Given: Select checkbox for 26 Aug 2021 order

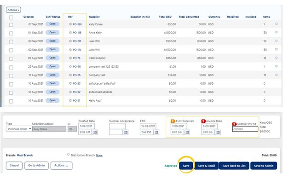Looking at the screenshot, I should [11, 58].
